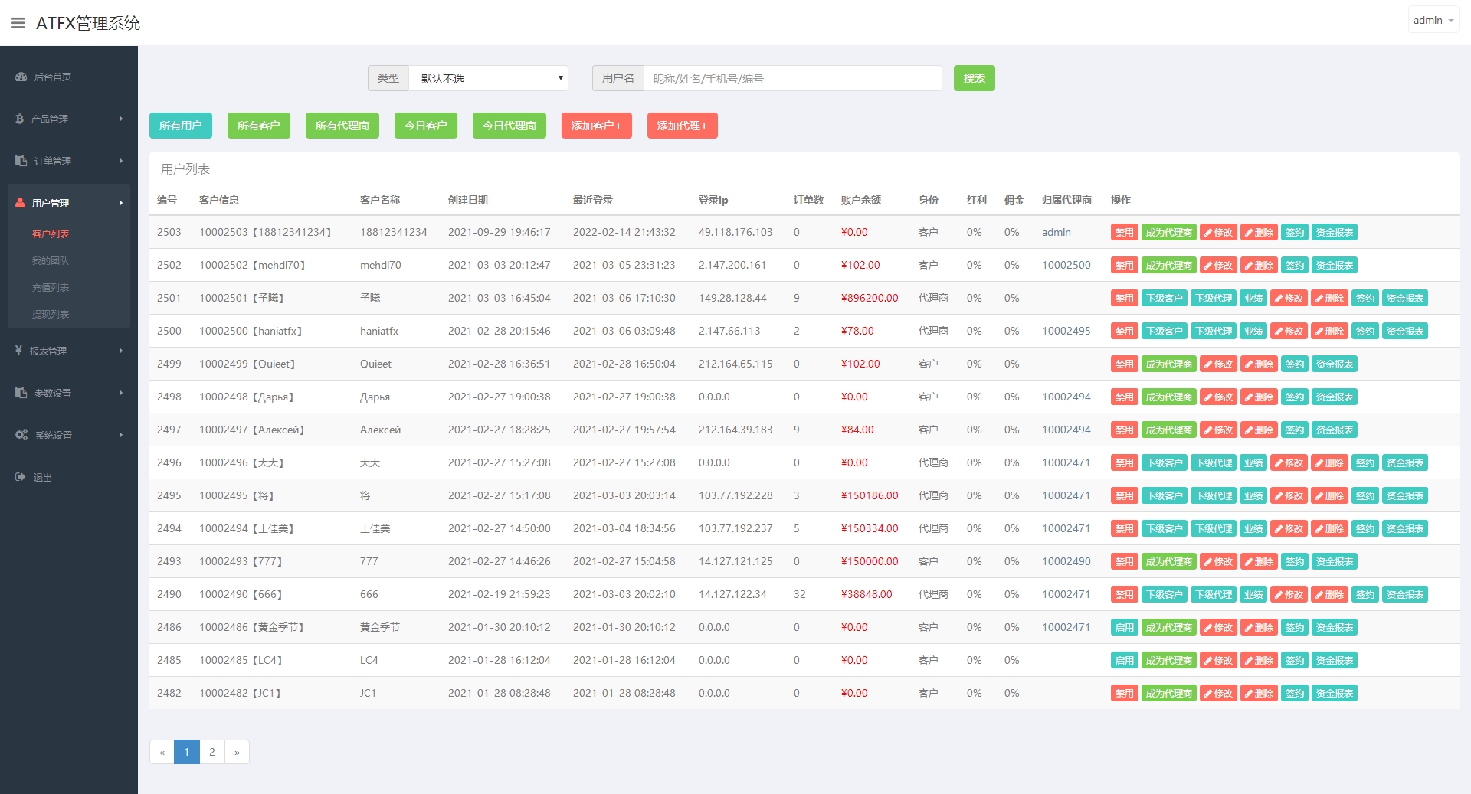Click the red 添加客户+ button
Viewport: 1471px width, 794px height.
[596, 126]
